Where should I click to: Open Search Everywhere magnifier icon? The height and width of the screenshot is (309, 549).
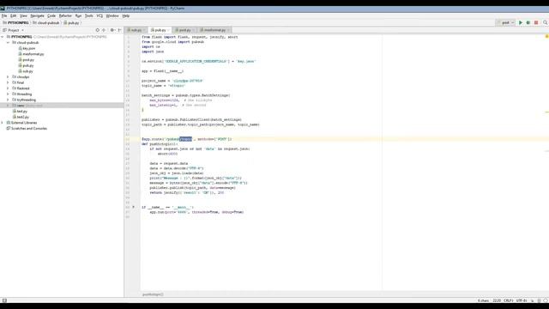coord(546,23)
